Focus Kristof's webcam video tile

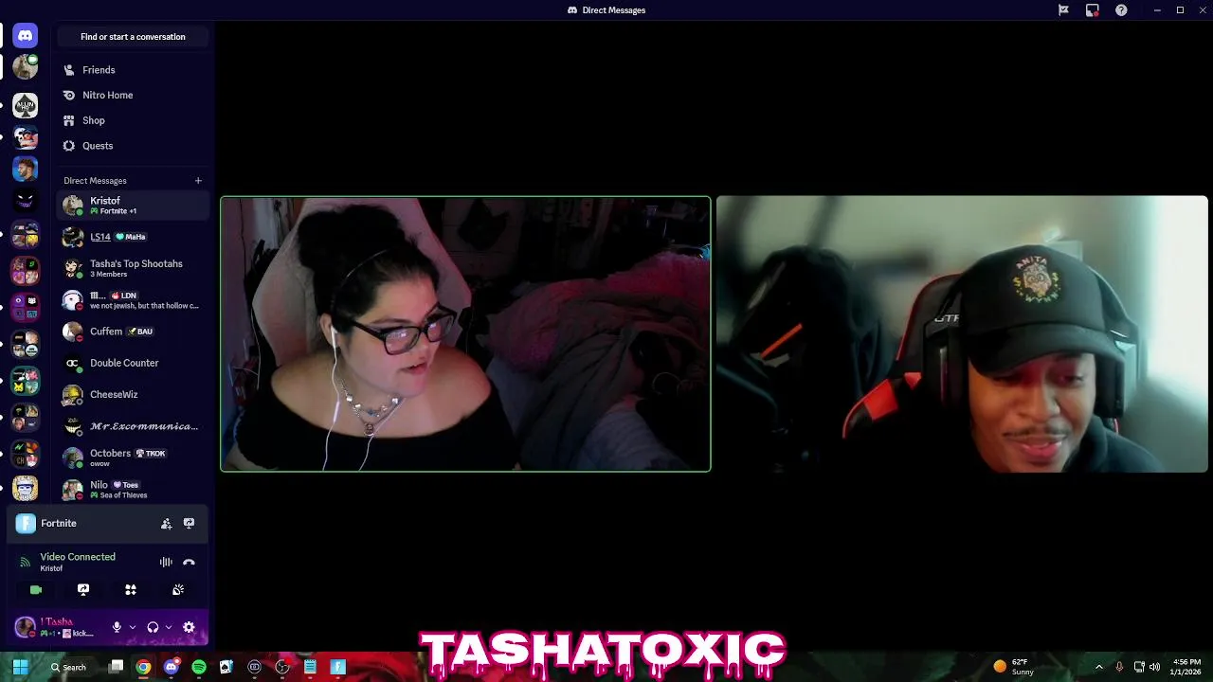coord(962,333)
